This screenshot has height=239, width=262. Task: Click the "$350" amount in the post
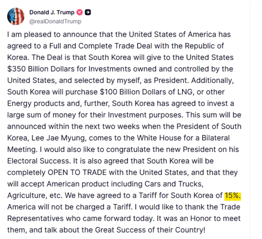click(x=16, y=69)
